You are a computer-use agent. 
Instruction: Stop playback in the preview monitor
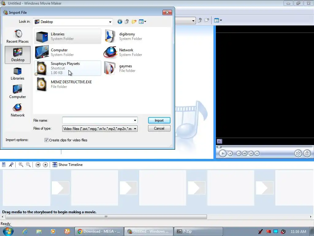[230, 154]
